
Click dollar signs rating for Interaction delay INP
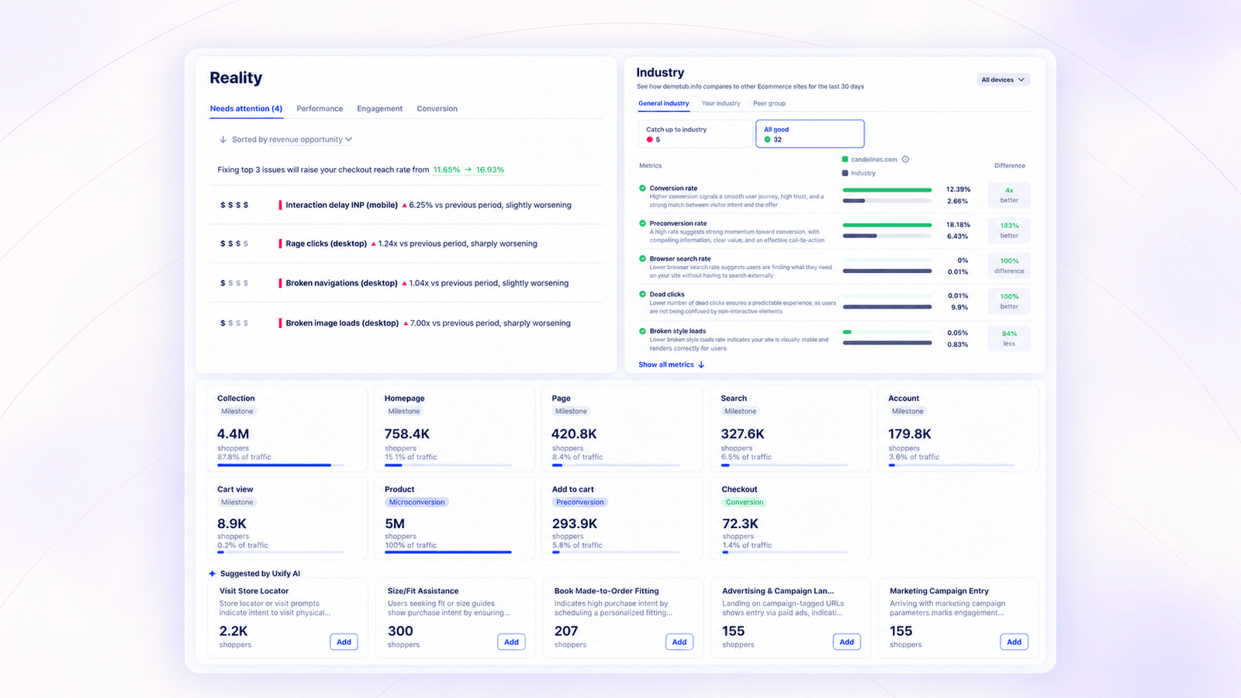[x=234, y=206]
